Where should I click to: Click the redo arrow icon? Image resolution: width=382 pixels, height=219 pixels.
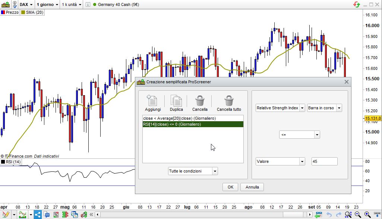pyautogui.click(x=338, y=215)
